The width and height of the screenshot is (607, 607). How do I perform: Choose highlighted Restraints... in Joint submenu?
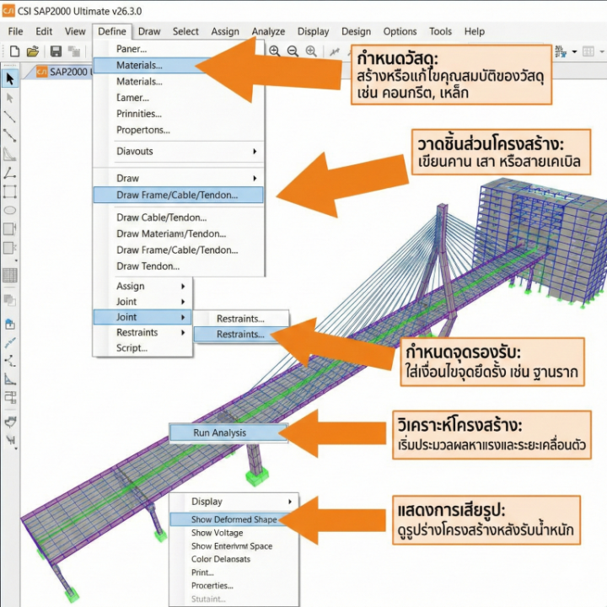click(240, 335)
